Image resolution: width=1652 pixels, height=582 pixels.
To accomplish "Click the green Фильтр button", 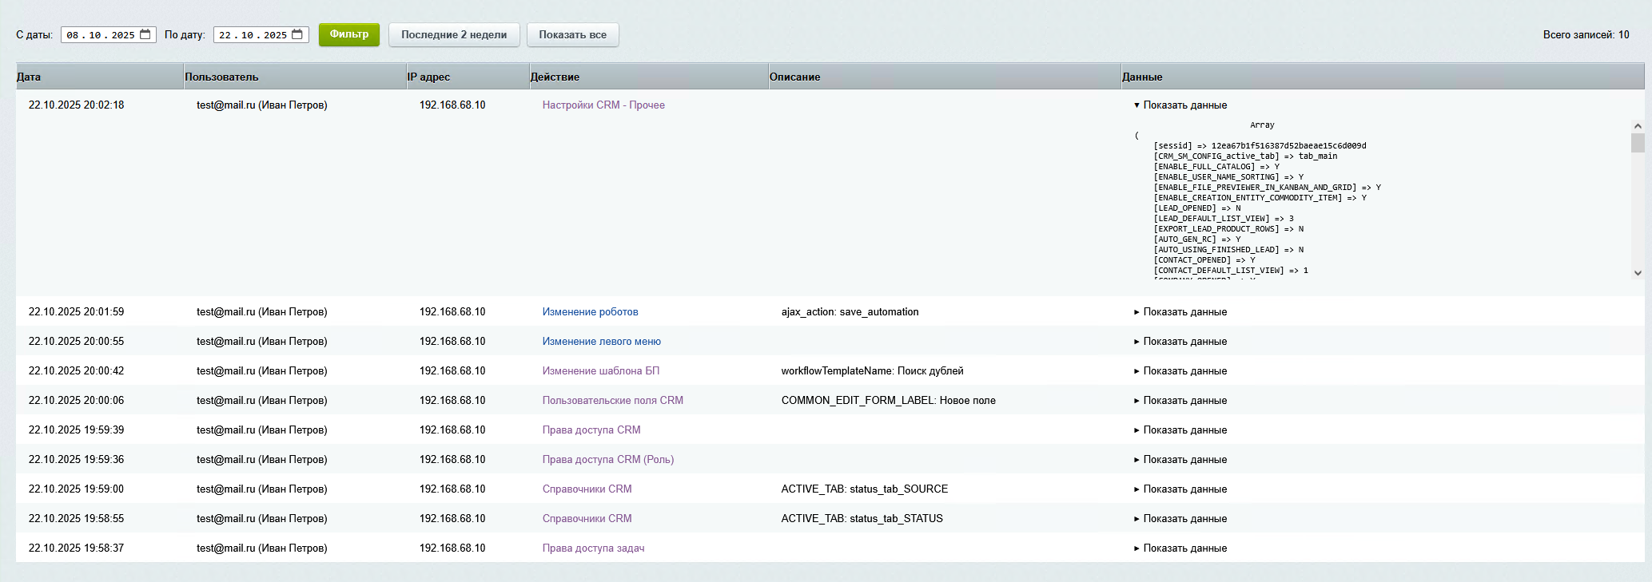I will click(348, 34).
